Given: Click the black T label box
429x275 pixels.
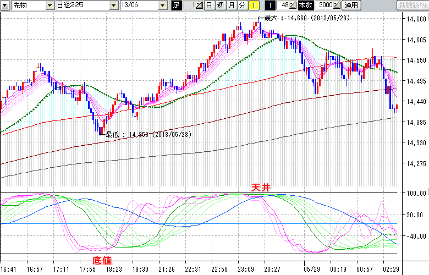Looking at the screenshot, I should pos(270,5).
